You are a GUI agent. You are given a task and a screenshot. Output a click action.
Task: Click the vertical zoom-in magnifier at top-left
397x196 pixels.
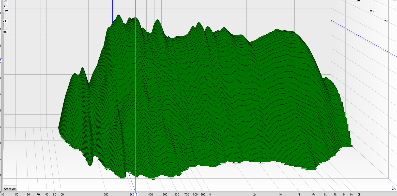[x=5, y=1]
